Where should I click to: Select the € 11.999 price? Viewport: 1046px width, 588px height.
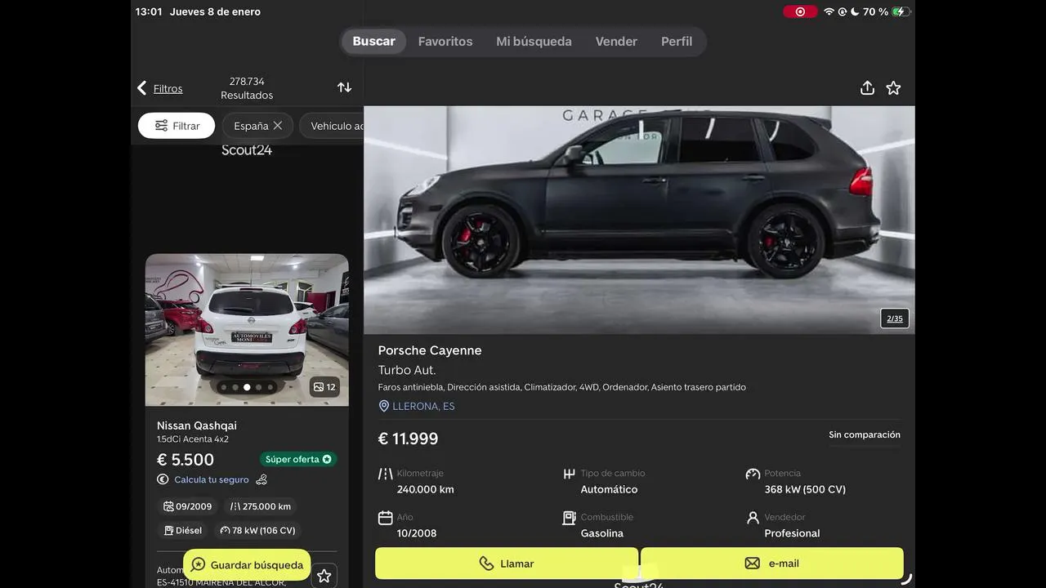(408, 439)
